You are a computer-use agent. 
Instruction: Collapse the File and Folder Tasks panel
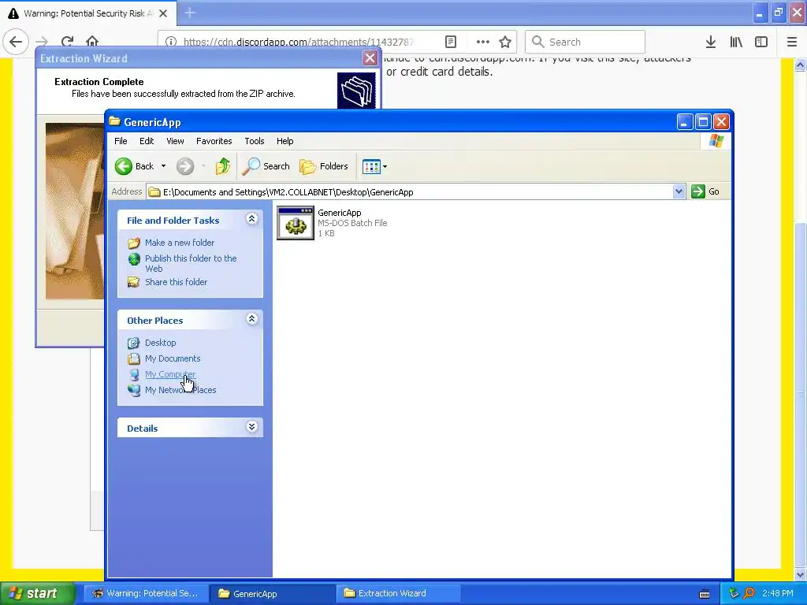pyautogui.click(x=251, y=219)
